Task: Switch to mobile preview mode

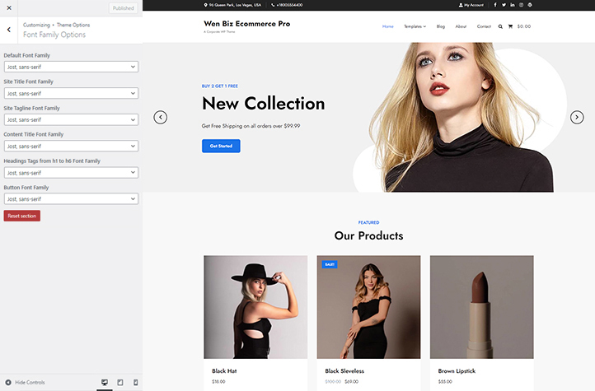Action: [135, 382]
